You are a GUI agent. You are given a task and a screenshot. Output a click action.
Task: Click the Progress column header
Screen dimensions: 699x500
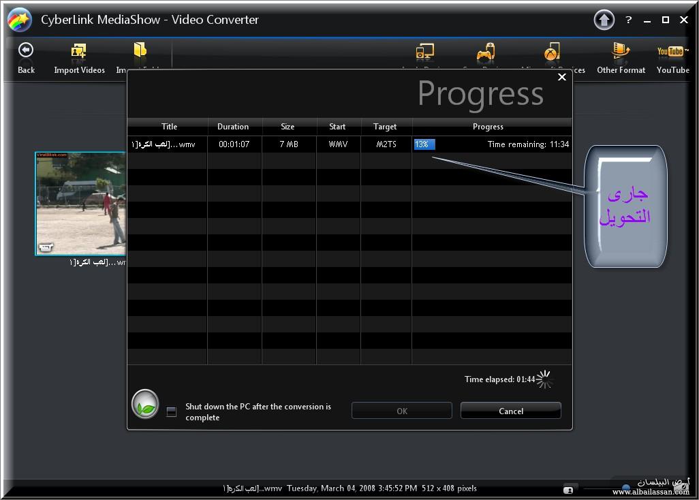pyautogui.click(x=488, y=127)
